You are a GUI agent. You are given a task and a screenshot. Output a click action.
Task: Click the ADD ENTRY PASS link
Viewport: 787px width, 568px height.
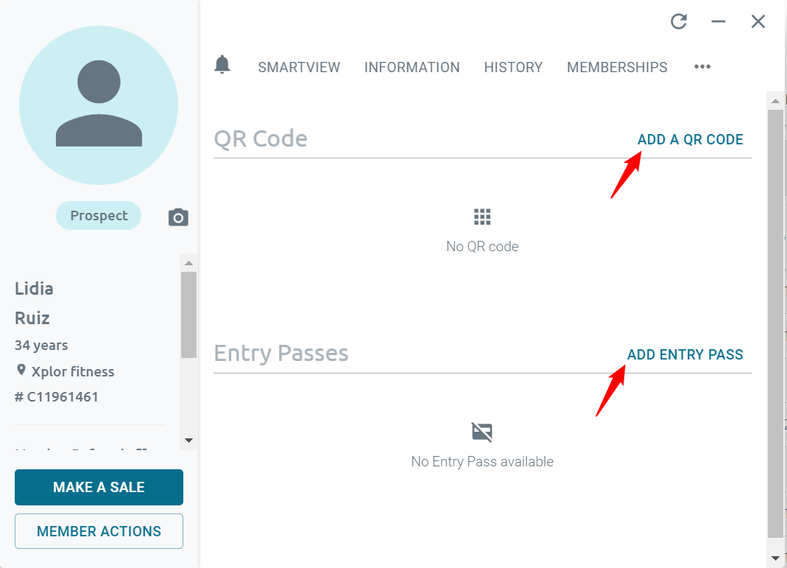685,354
